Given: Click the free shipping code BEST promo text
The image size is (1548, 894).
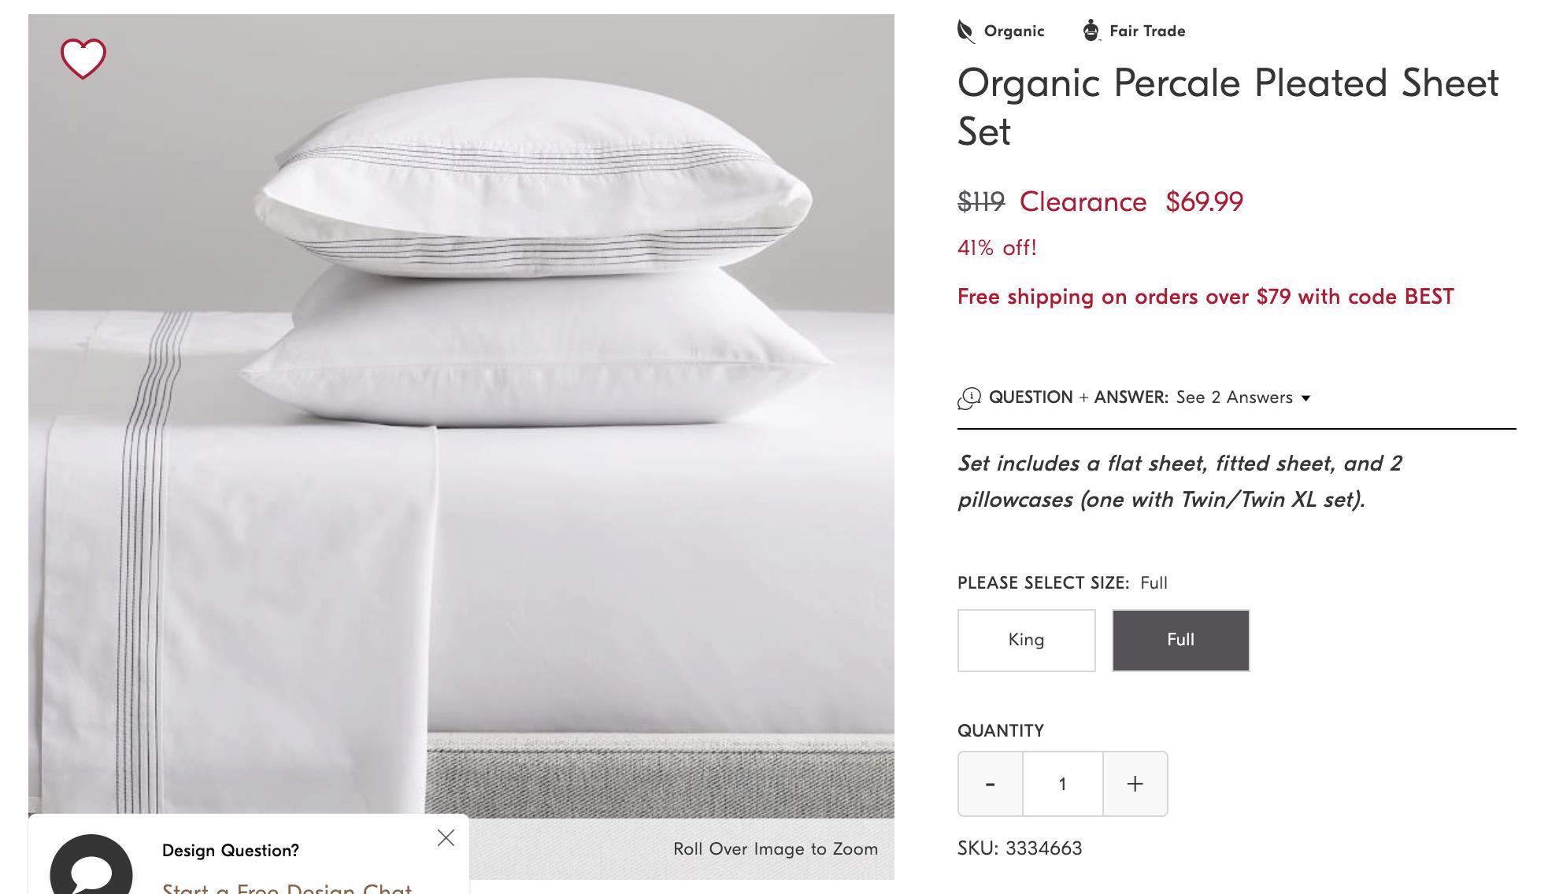Looking at the screenshot, I should (x=1205, y=297).
